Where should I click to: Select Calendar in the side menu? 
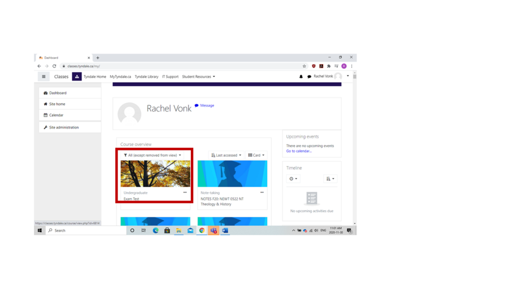(x=70, y=115)
